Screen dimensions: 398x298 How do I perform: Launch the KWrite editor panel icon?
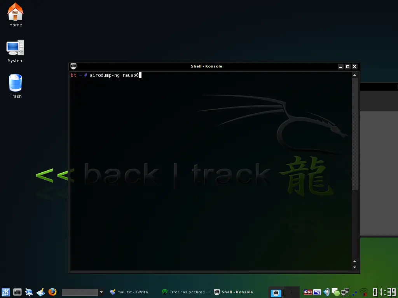pyautogui.click(x=40, y=292)
